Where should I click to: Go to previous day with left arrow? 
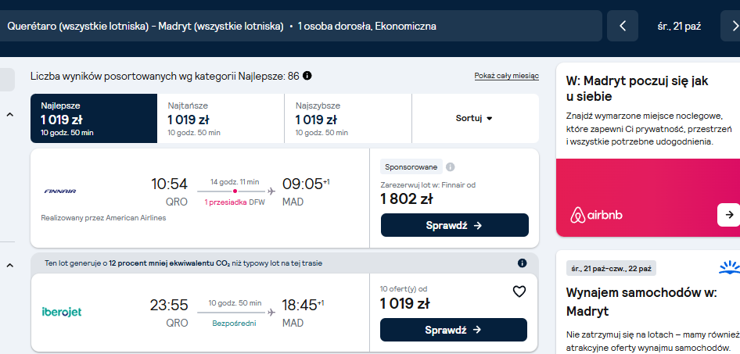pyautogui.click(x=622, y=26)
